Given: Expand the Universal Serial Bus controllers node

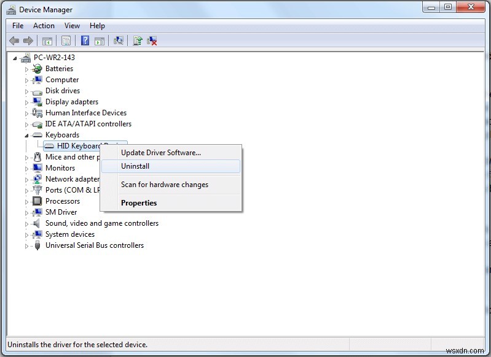Looking at the screenshot, I should click(26, 246).
